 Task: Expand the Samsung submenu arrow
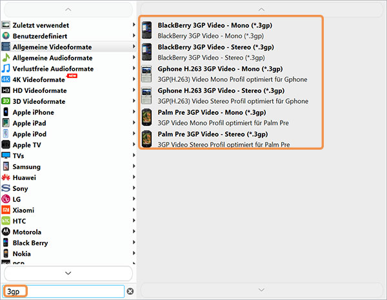pos(134,166)
